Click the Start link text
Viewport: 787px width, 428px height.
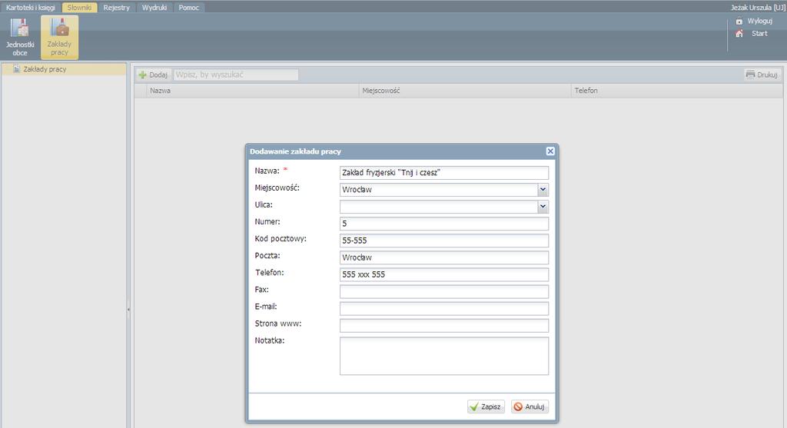click(759, 34)
